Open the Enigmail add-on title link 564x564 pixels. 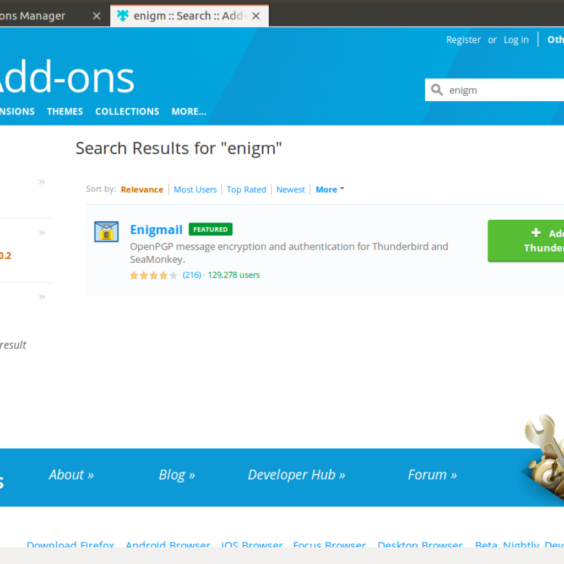coord(156,230)
